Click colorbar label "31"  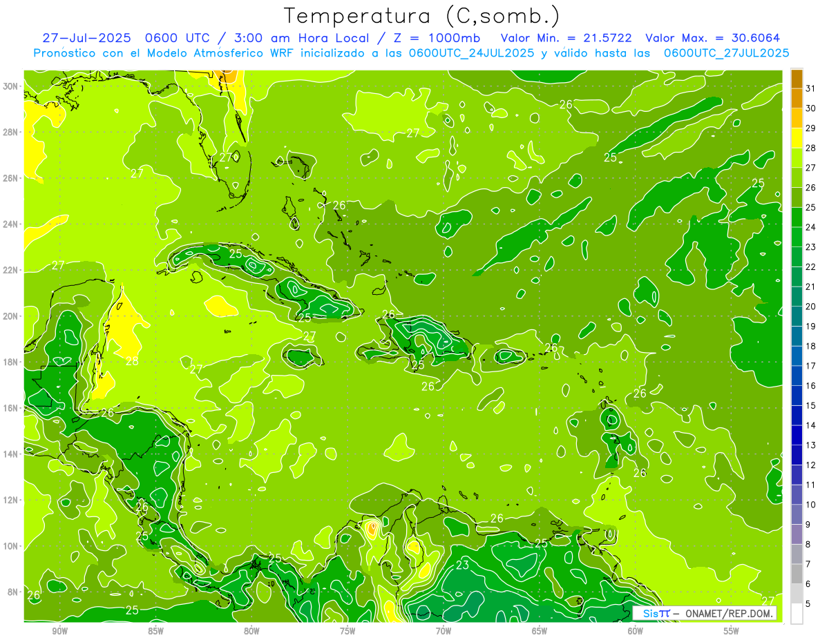tap(811, 88)
